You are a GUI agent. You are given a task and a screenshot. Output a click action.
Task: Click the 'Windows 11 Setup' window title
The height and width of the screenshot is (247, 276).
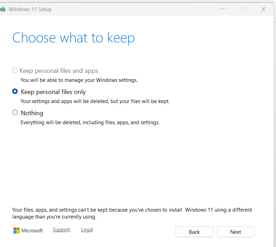click(30, 9)
